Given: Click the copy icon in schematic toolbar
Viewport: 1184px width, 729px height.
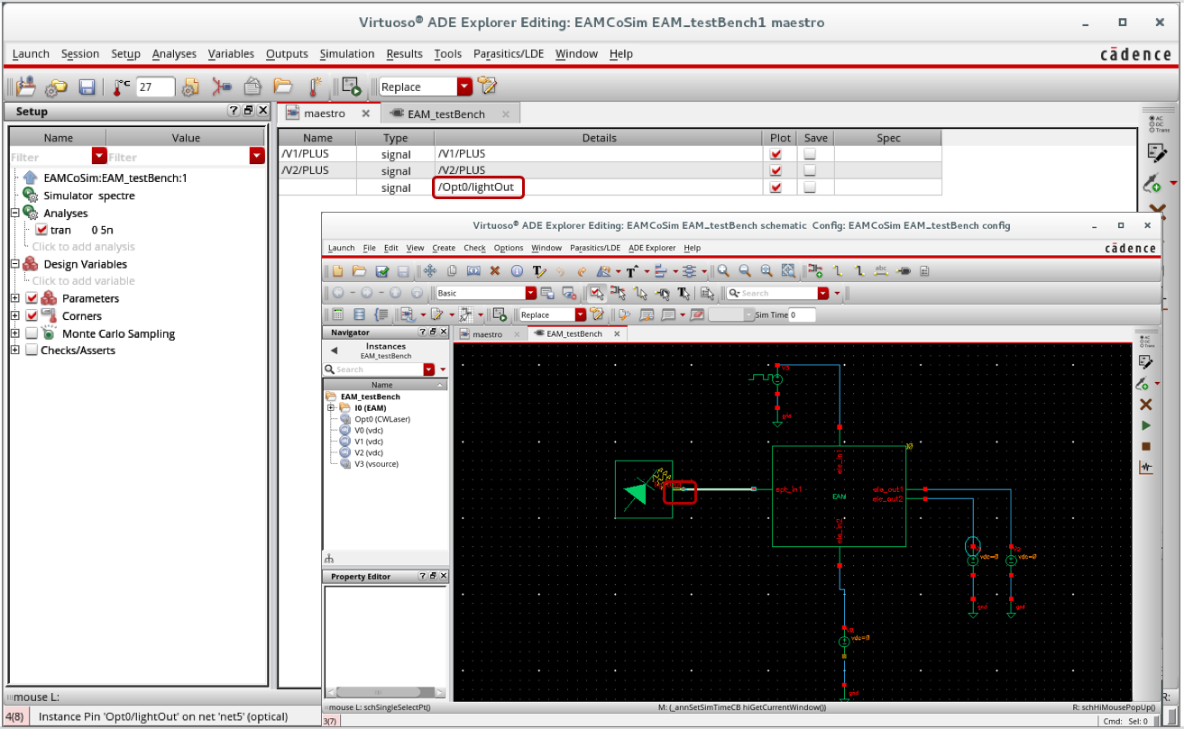Looking at the screenshot, I should (452, 270).
